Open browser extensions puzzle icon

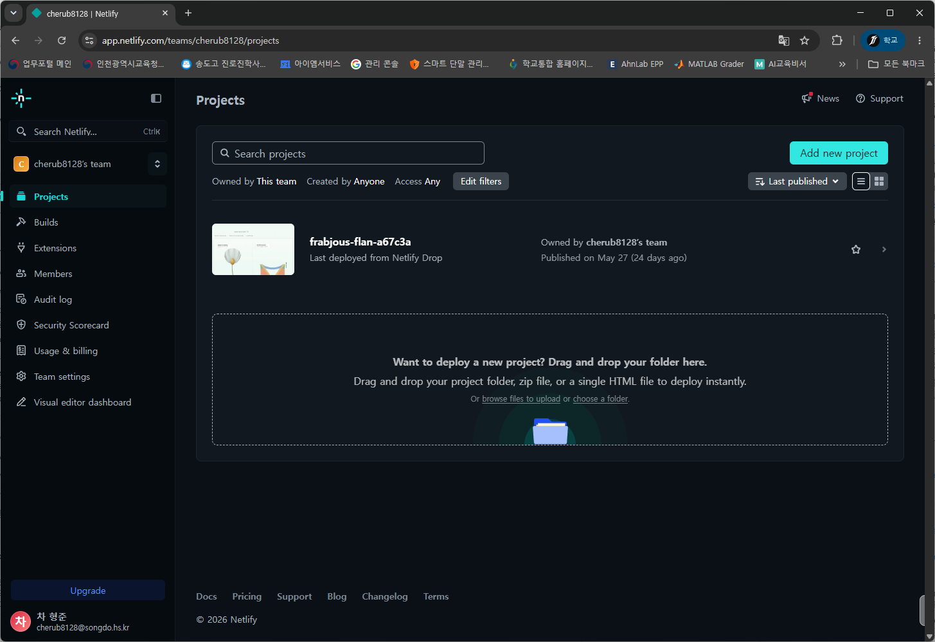pos(837,40)
